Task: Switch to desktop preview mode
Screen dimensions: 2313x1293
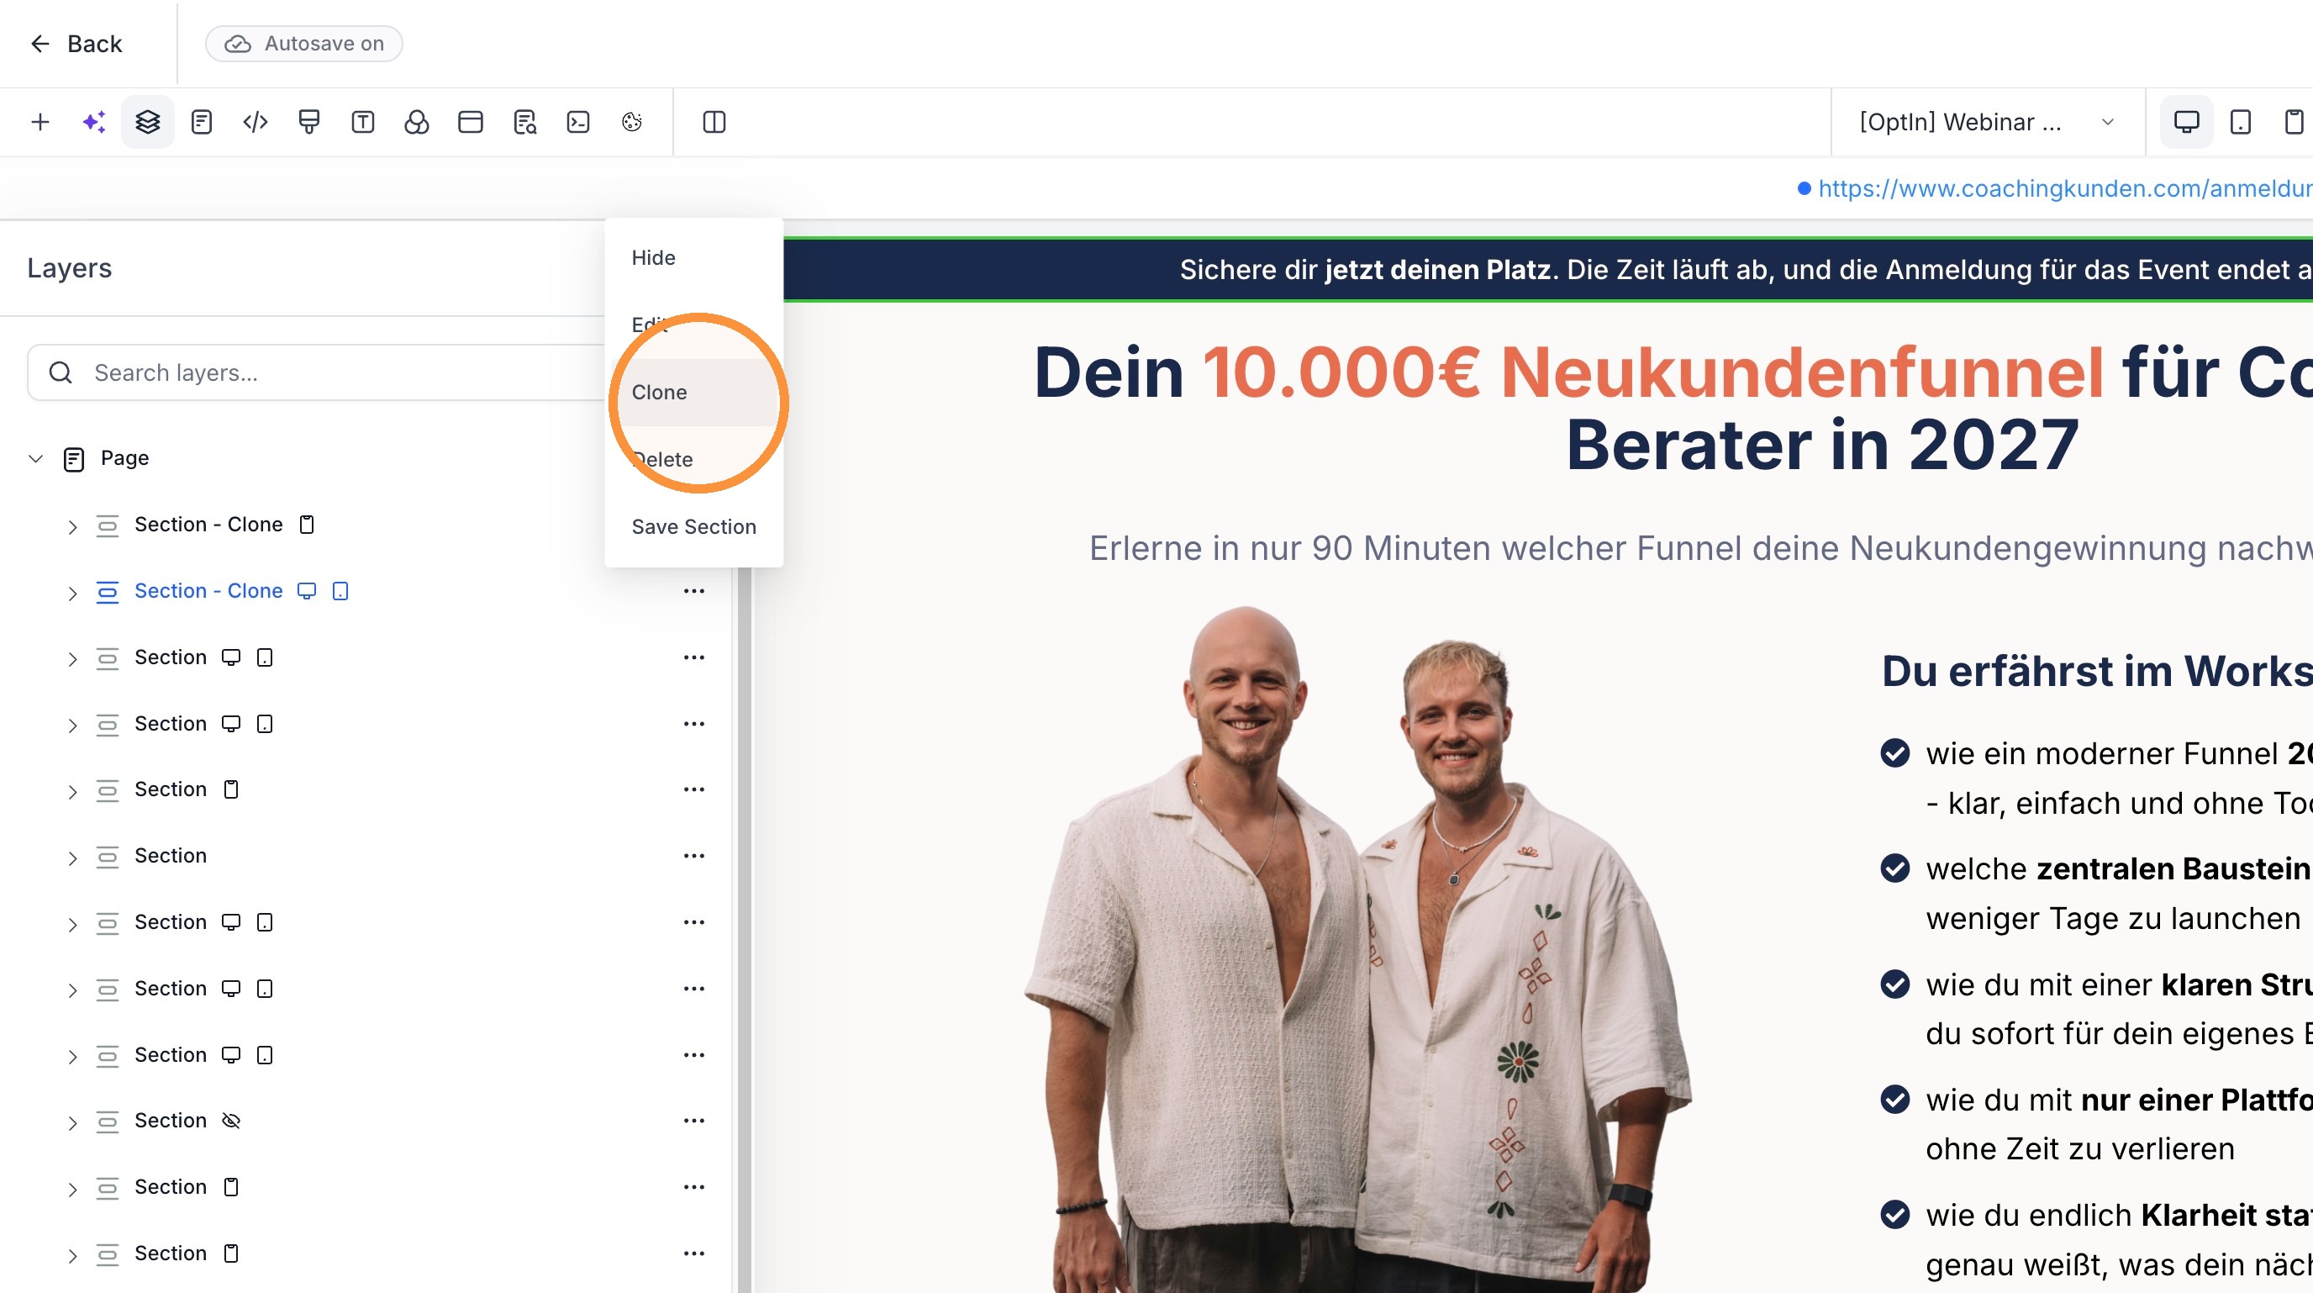Action: 2185,122
